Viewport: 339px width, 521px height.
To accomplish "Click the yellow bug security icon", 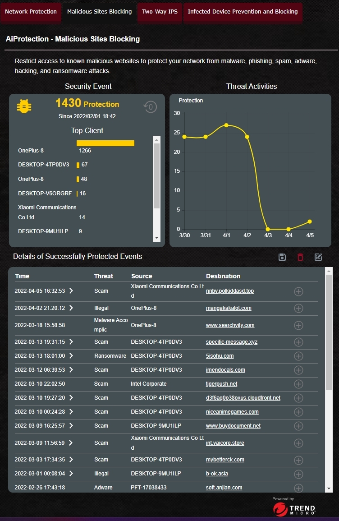I will pos(24,106).
